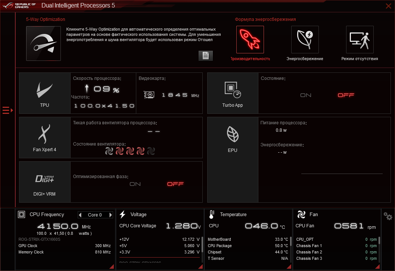395x271 pixels.
Task: Turn Turbo App state OFF
Action: click(x=346, y=95)
